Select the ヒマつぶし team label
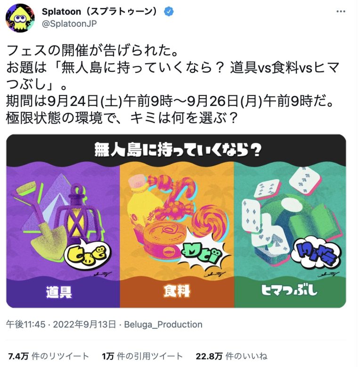358x367 pixels. [289, 290]
